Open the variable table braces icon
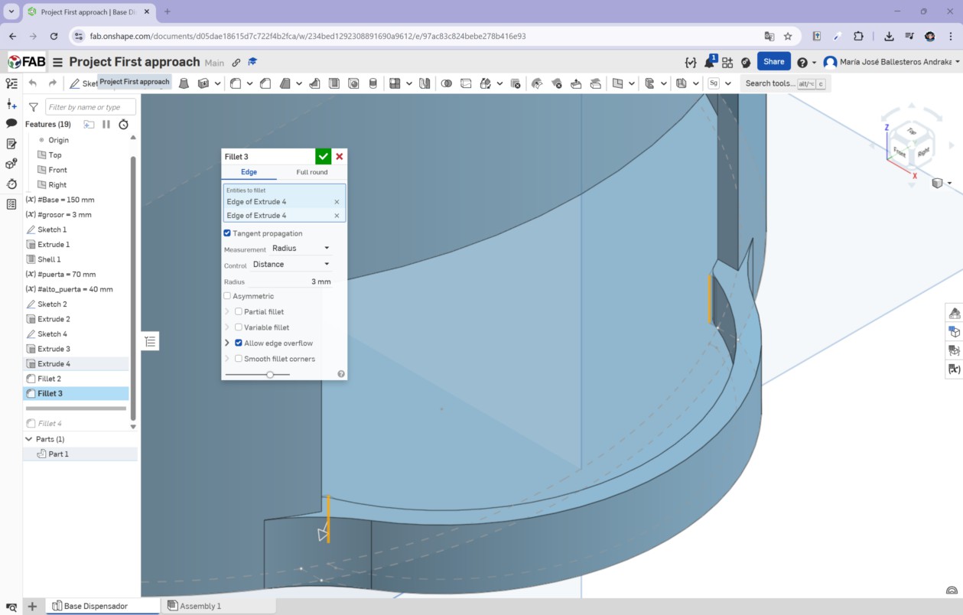The height and width of the screenshot is (615, 963). pos(691,62)
